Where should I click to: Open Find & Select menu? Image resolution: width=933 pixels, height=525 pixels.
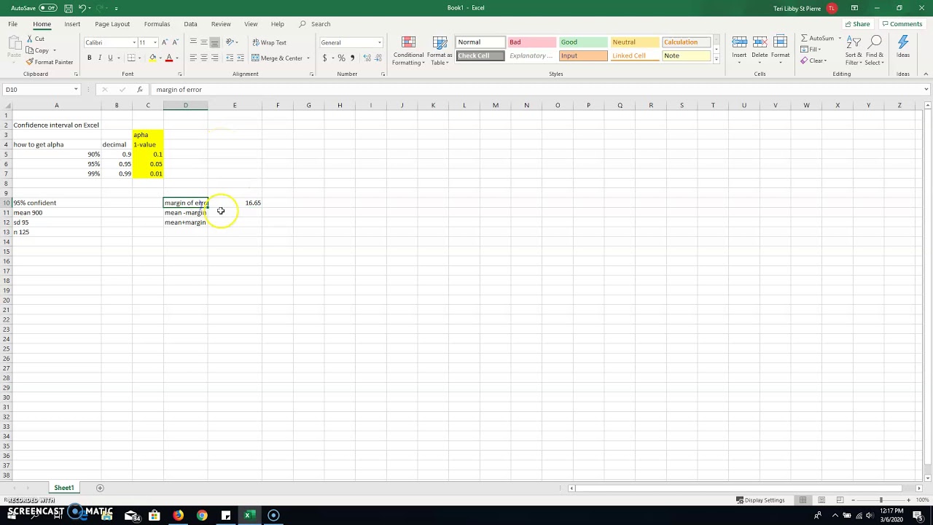(875, 50)
